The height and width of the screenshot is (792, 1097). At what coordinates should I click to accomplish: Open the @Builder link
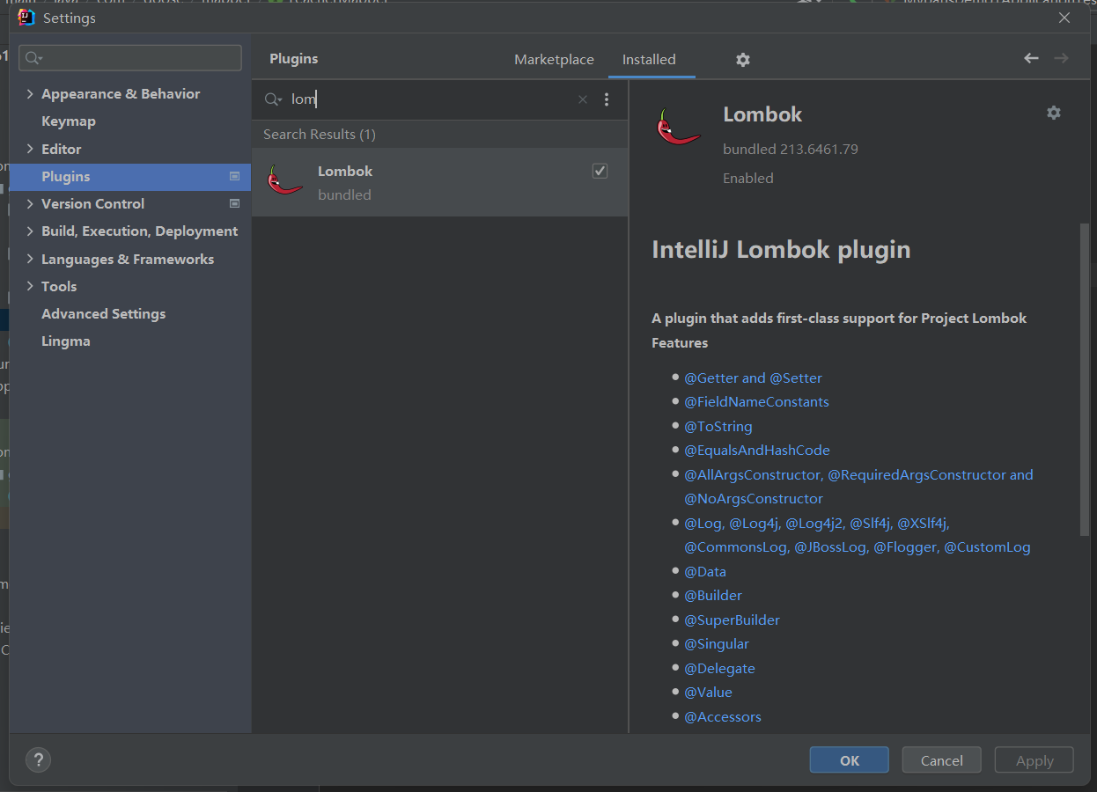click(x=713, y=596)
